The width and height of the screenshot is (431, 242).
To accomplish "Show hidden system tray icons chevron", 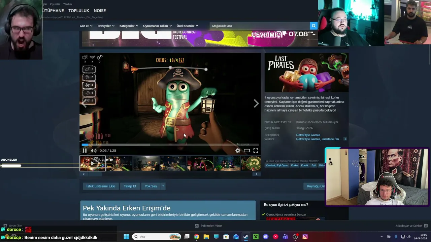I will pyautogui.click(x=382, y=237).
